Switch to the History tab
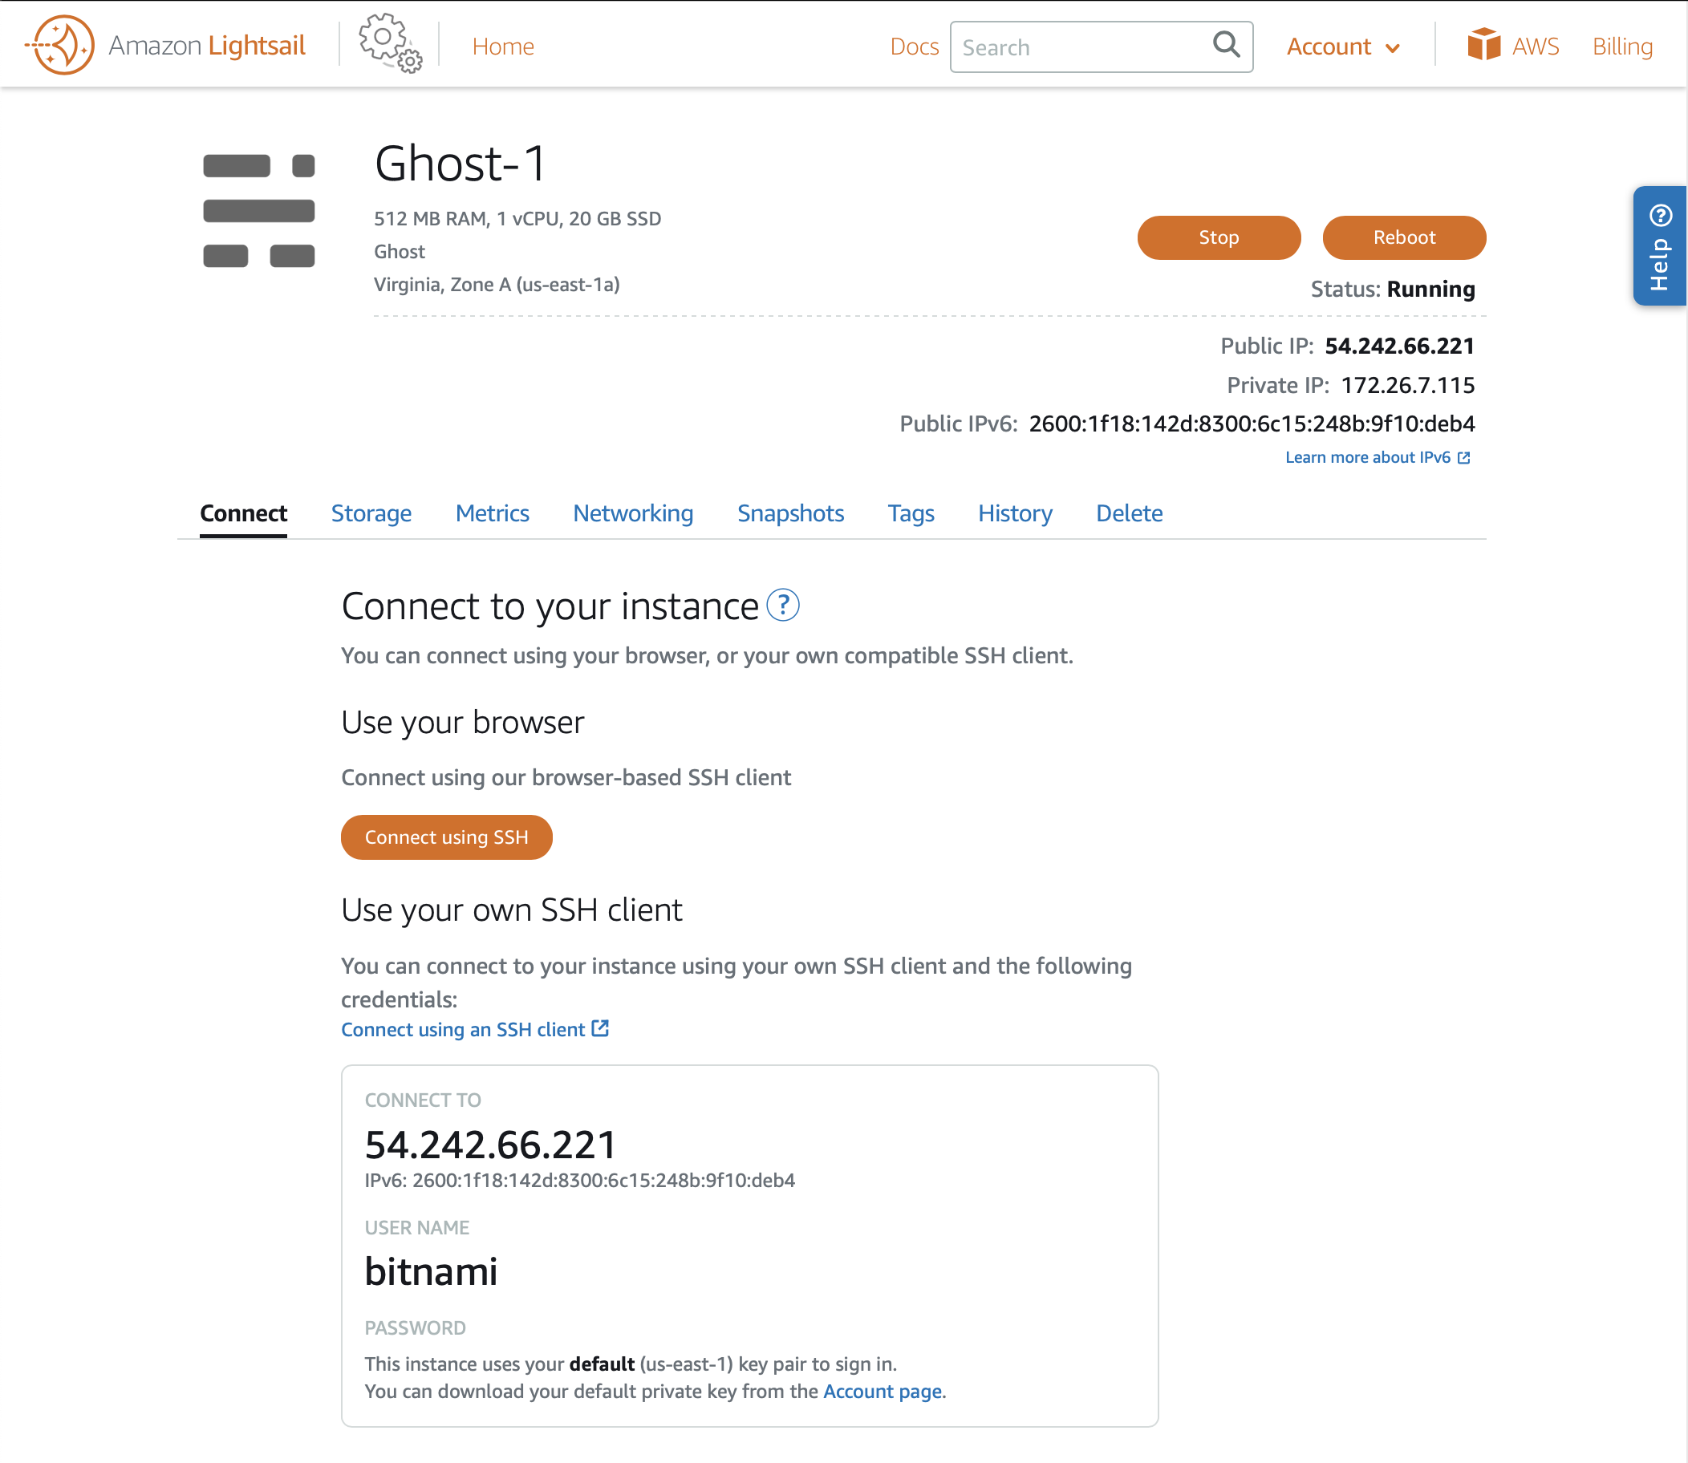Screen dimensions: 1688x1463 pyautogui.click(x=1014, y=513)
